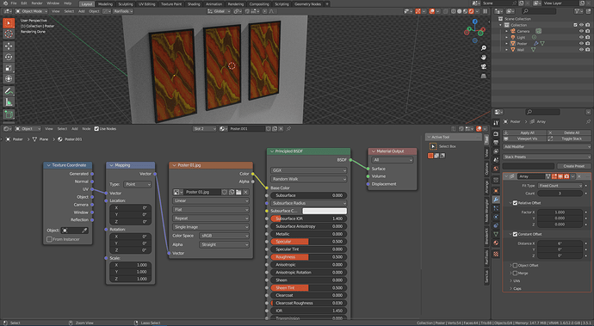Open the Color Space sRGB dropdown
The width and height of the screenshot is (594, 326).
[224, 236]
